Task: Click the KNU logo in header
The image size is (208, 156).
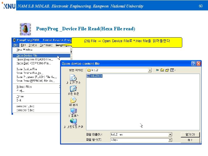Action: pos(9,5)
